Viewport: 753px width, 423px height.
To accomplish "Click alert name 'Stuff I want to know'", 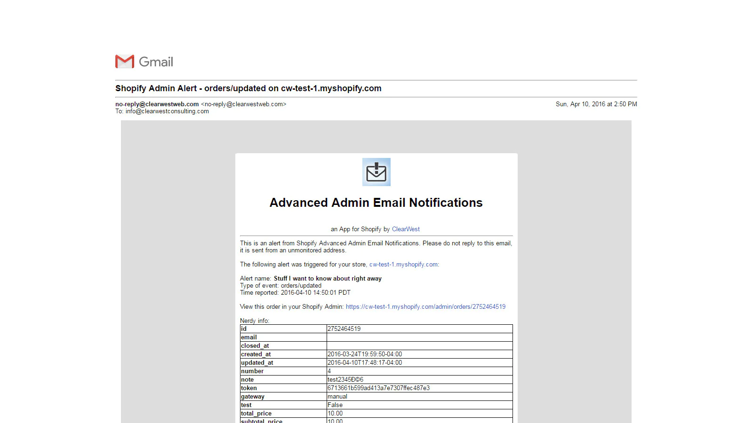I will tap(328, 279).
